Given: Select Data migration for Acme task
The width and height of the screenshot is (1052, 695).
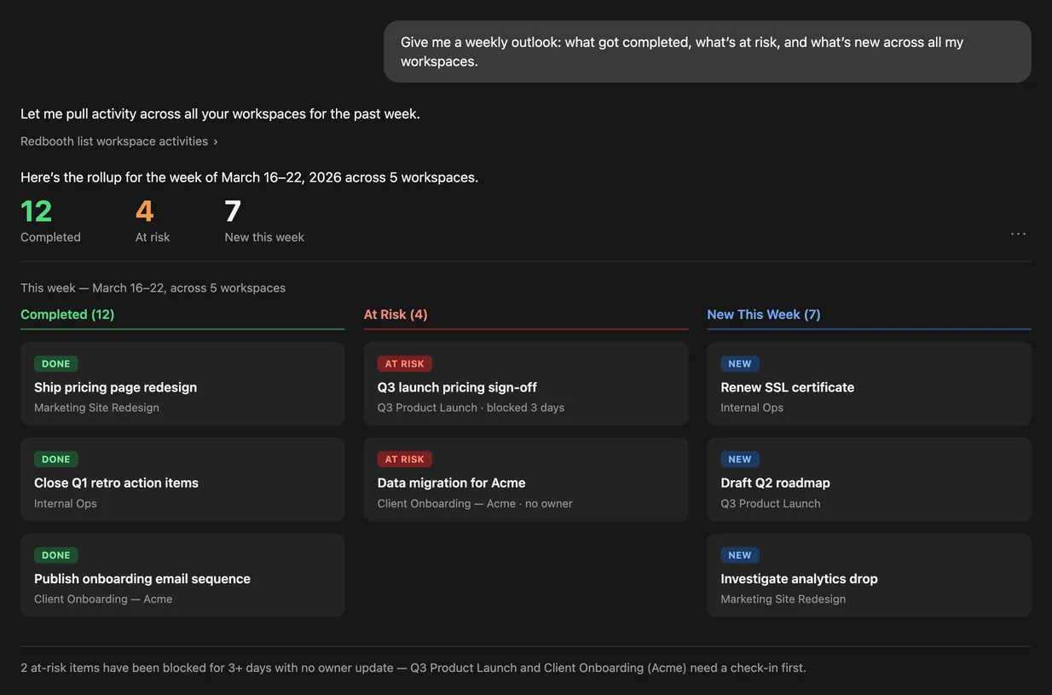Looking at the screenshot, I should [526, 479].
